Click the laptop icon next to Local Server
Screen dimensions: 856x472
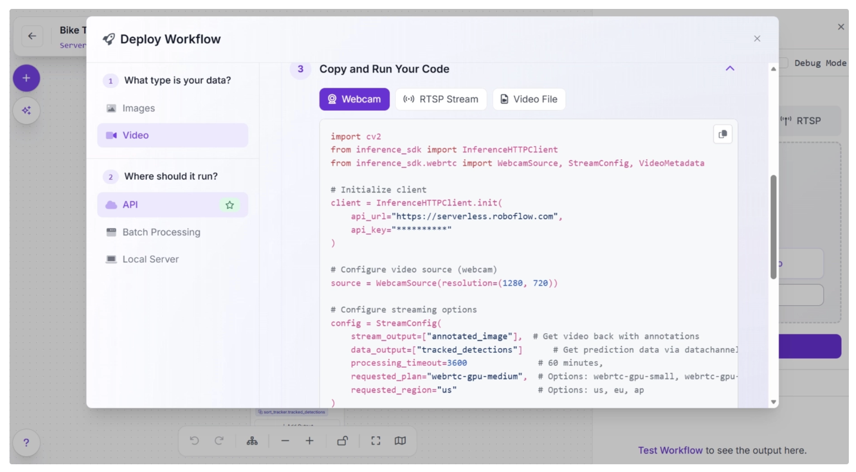[x=111, y=259]
